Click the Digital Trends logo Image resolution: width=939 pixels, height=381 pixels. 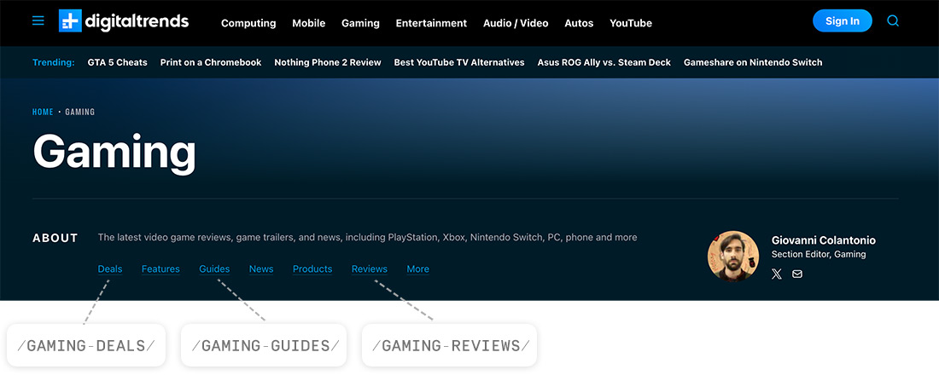(x=124, y=21)
